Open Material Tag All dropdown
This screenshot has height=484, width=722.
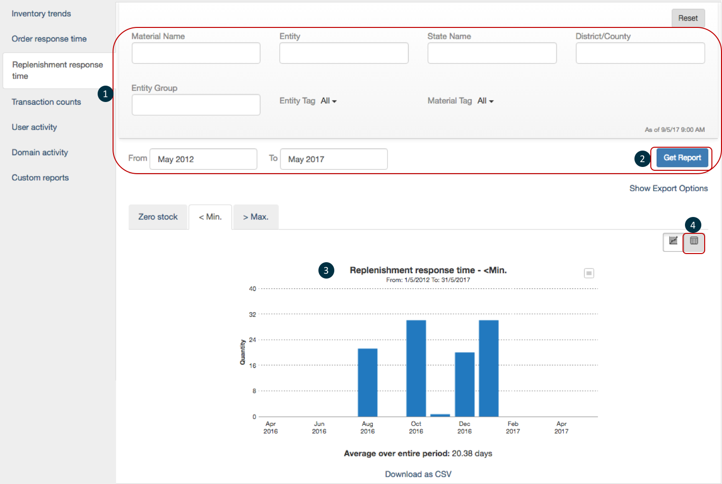(485, 101)
